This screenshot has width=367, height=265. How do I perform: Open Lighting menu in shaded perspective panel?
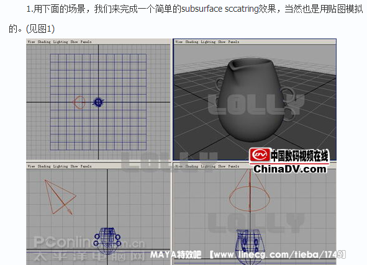coord(208,42)
